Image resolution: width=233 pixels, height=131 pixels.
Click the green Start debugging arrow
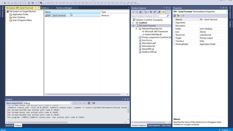click(x=5, y=3)
